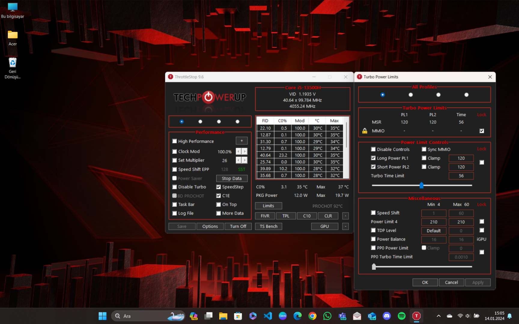
Task: Launch Google Chrome from taskbar
Action: (x=312, y=316)
